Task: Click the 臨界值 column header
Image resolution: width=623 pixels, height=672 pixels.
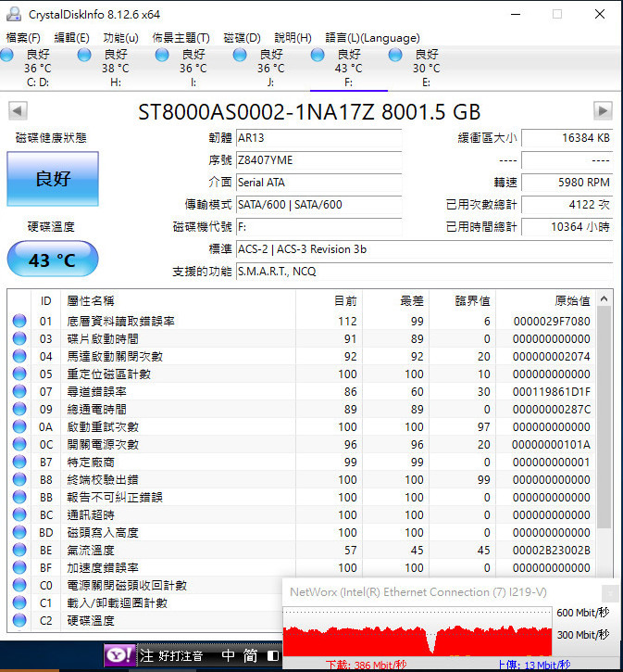Action: 462,301
